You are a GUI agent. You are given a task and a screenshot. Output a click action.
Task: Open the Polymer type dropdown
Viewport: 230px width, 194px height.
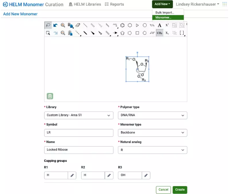click(x=153, y=115)
